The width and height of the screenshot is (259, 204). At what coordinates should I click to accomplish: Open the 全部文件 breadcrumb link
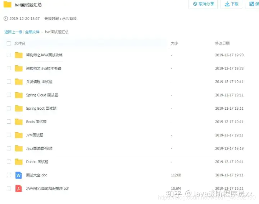point(32,32)
